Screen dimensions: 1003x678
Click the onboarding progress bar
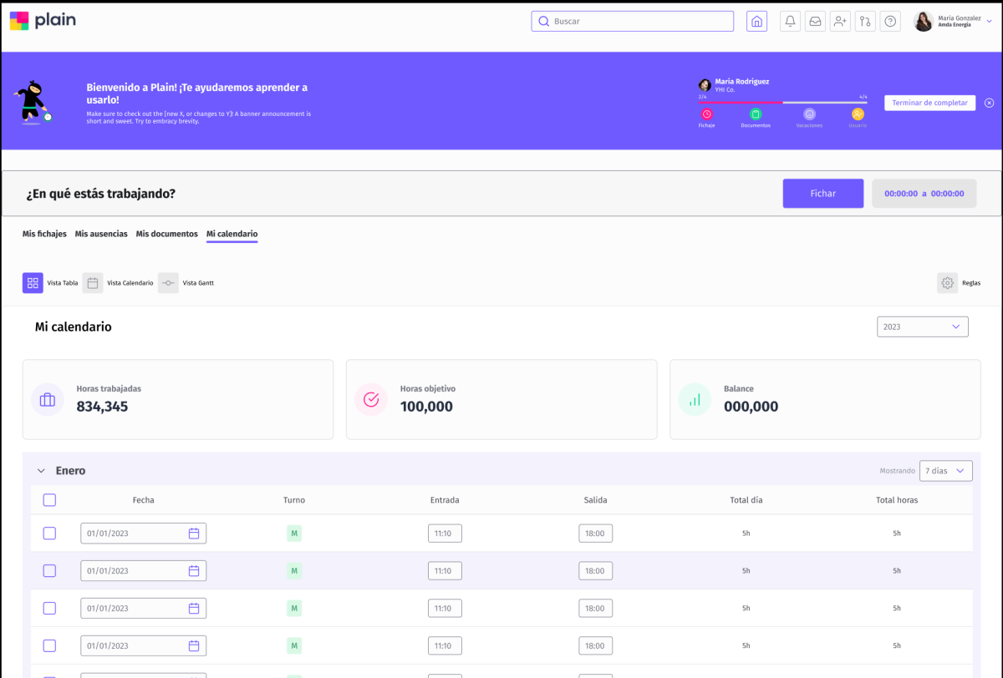click(782, 102)
